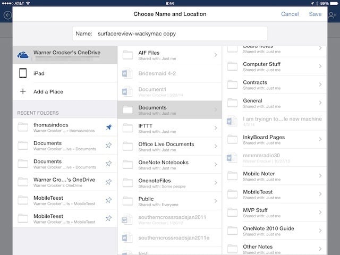Tap the southerncrossroadsjan2011 document icon

click(127, 219)
